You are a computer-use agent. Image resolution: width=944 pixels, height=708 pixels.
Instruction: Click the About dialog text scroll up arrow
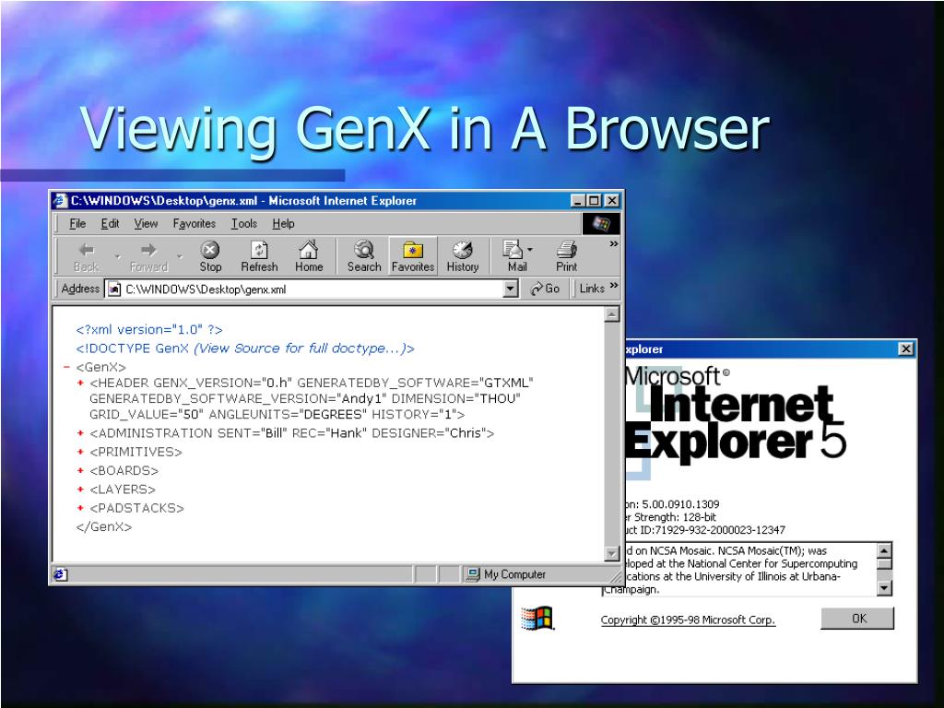tap(884, 550)
